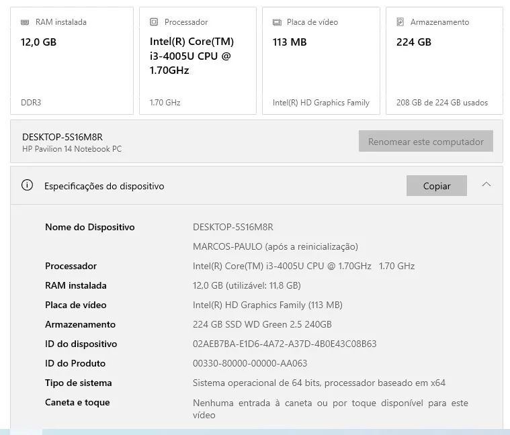The width and height of the screenshot is (510, 435).
Task: Click the DESKTOP-5S16M8R header name
Action: pyautogui.click(x=62, y=137)
